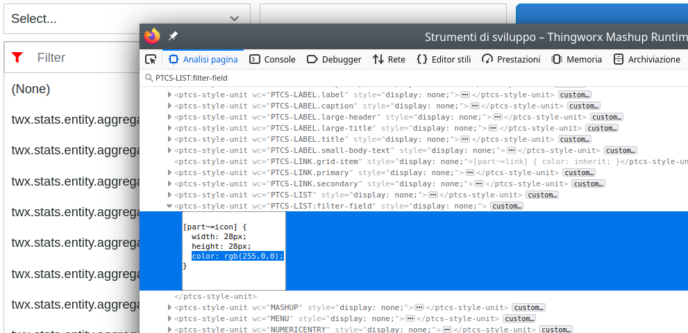The height and width of the screenshot is (333, 688).
Task: Click custom badge on PTCS-LABEL.label row
Action: click(574, 95)
